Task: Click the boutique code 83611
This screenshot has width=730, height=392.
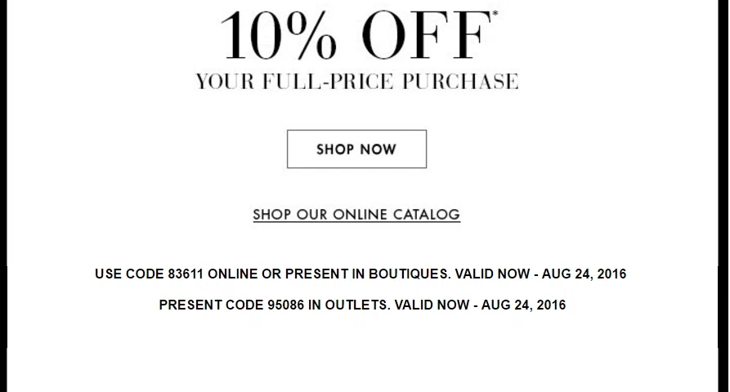Action: point(186,274)
